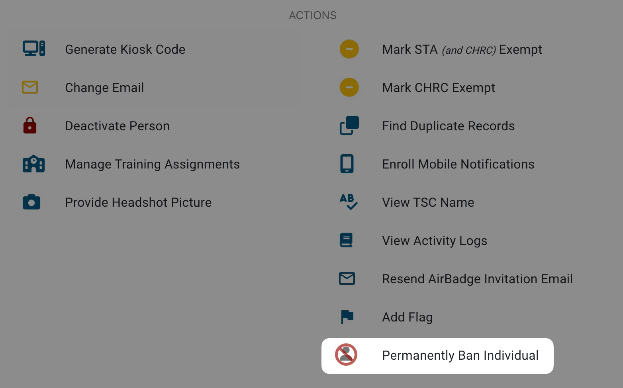Open Find Duplicate Records
Image resolution: width=623 pixels, height=388 pixels.
click(448, 126)
